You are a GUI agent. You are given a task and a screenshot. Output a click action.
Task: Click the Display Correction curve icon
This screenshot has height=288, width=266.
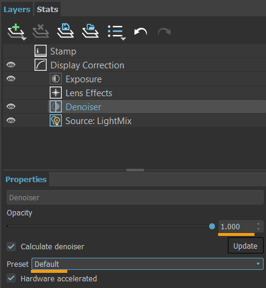[41, 65]
